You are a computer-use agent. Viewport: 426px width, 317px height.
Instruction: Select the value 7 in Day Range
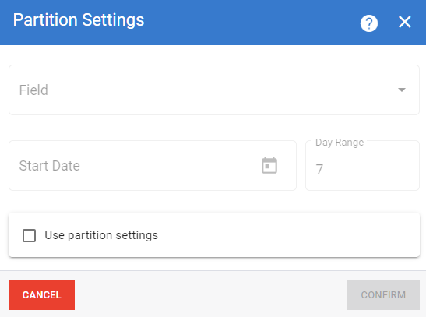[x=319, y=170]
